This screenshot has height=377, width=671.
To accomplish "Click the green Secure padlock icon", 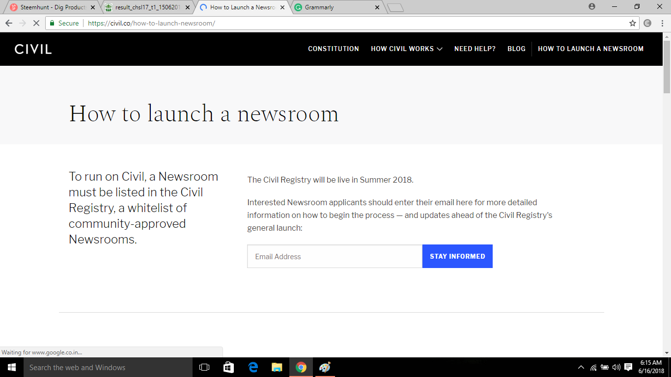I will coord(53,23).
